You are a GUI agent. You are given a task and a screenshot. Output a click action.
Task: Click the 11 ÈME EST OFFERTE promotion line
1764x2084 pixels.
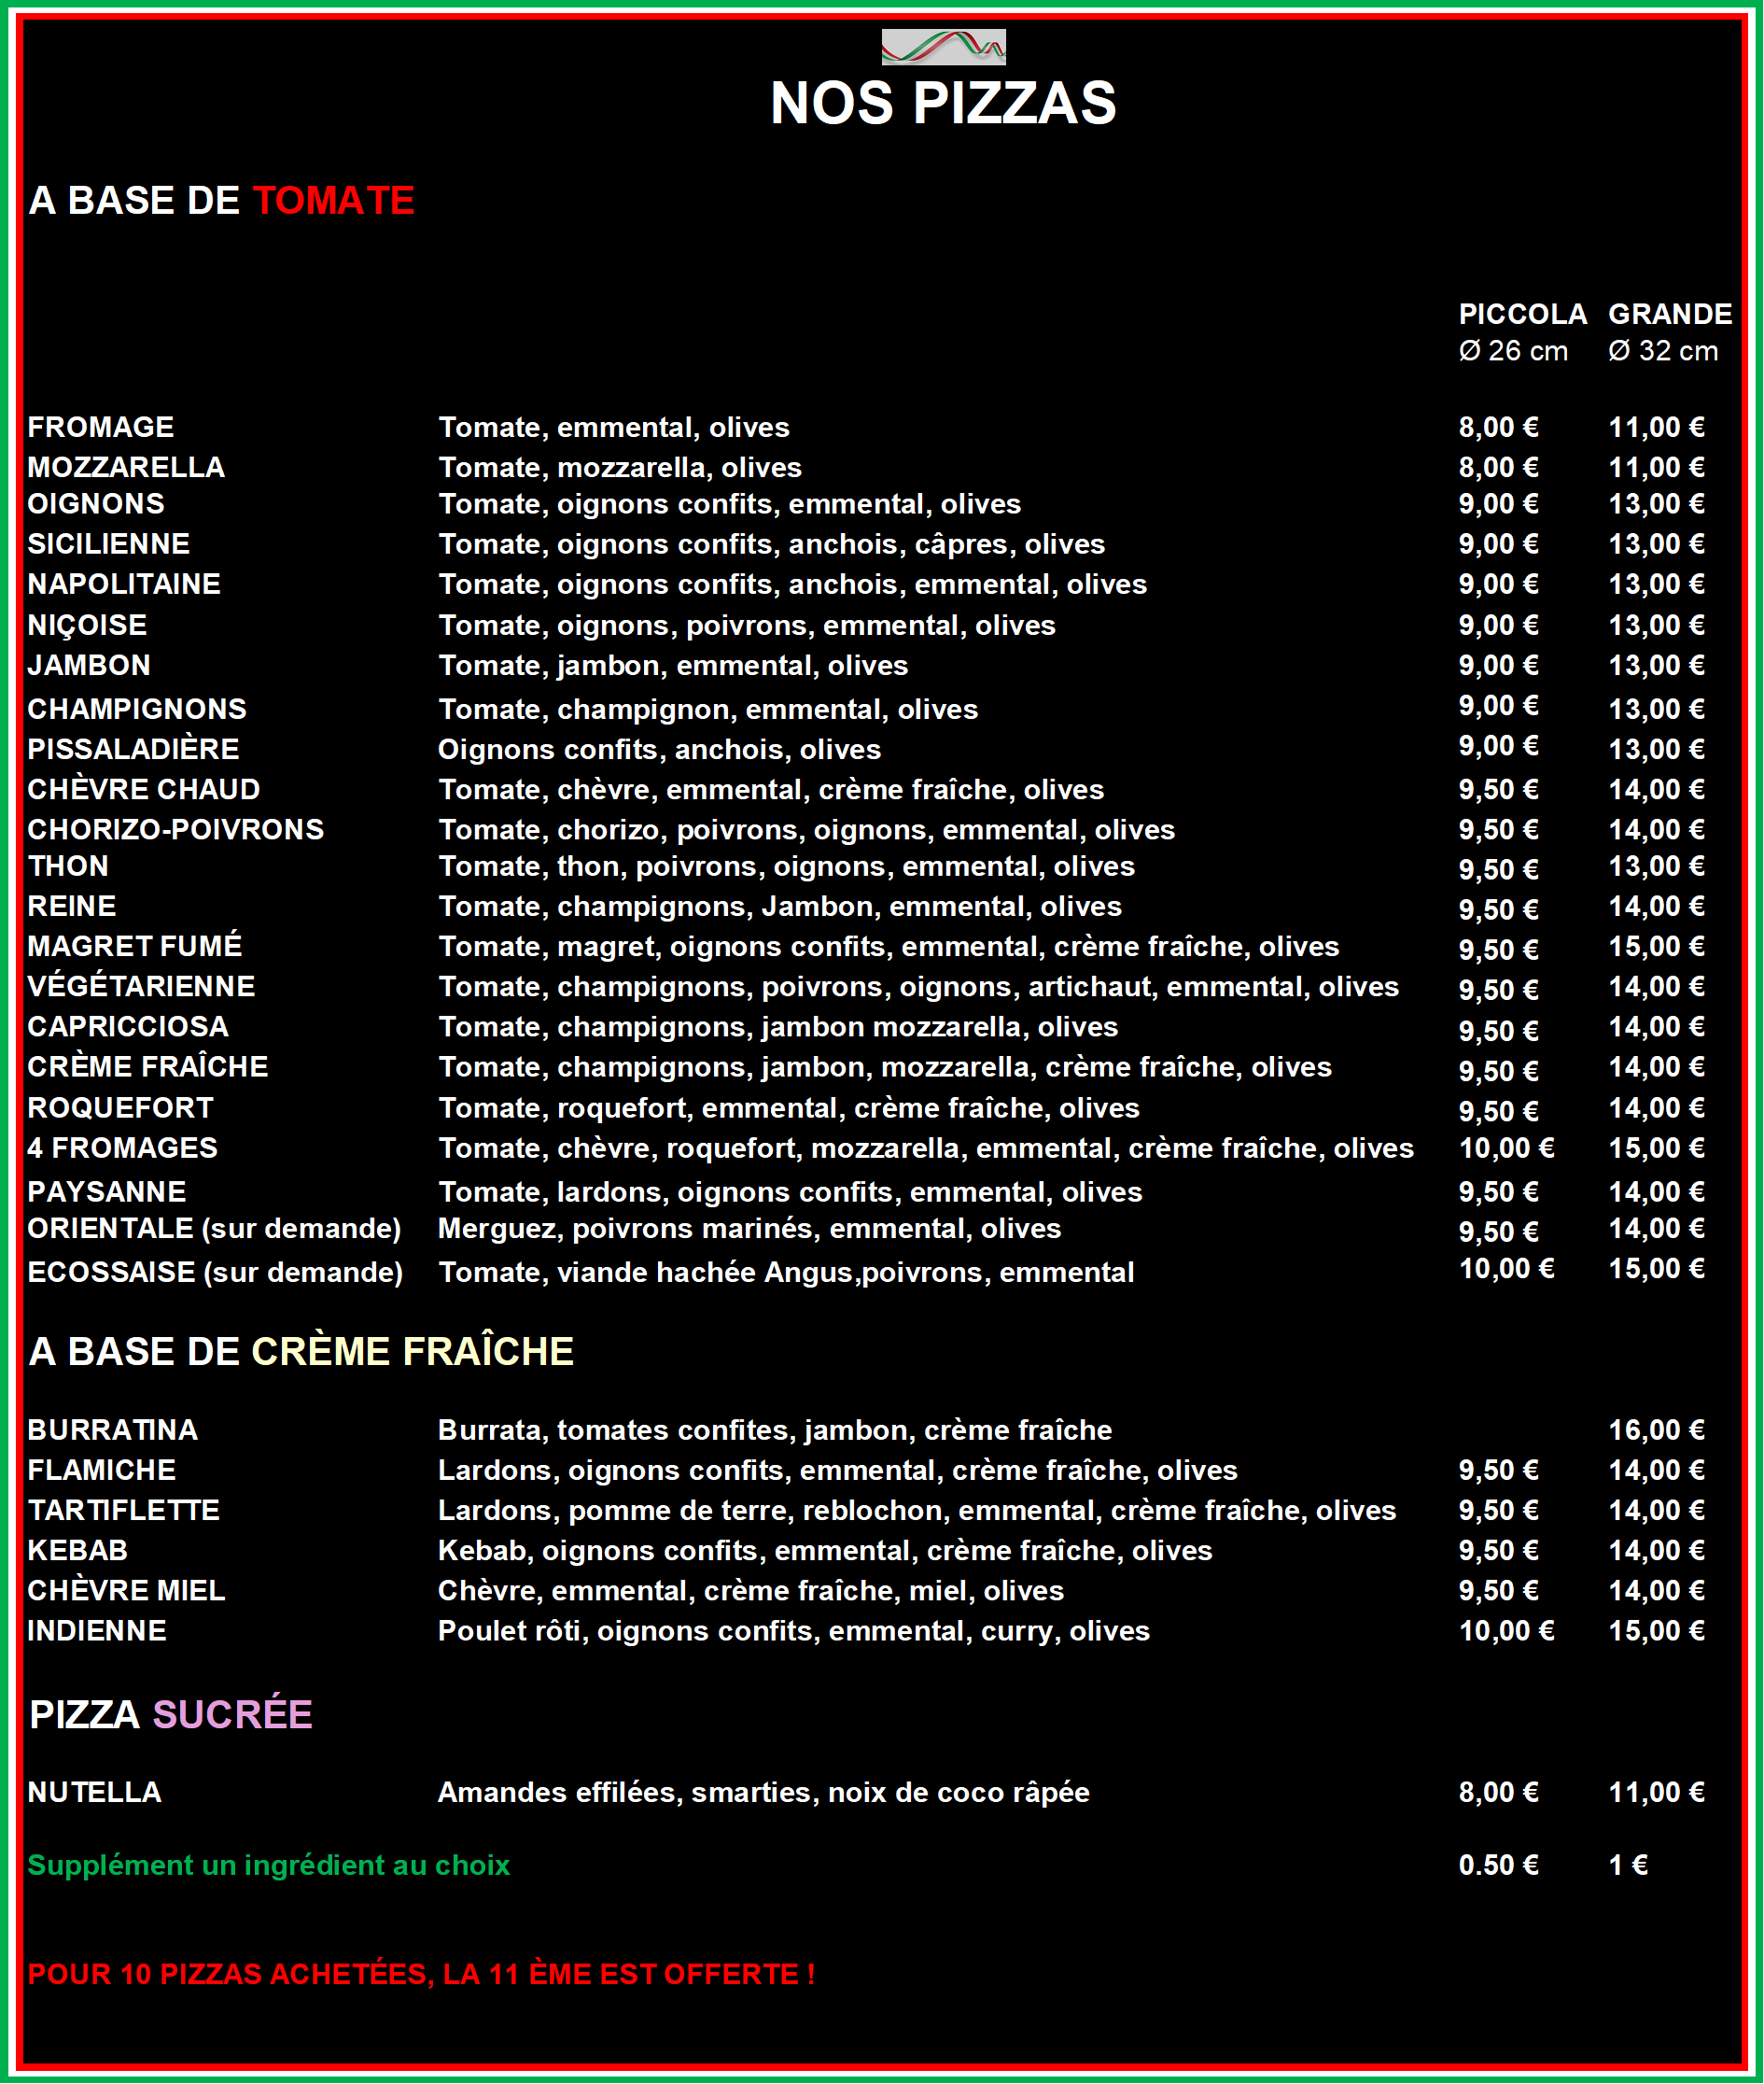pyautogui.click(x=420, y=1974)
